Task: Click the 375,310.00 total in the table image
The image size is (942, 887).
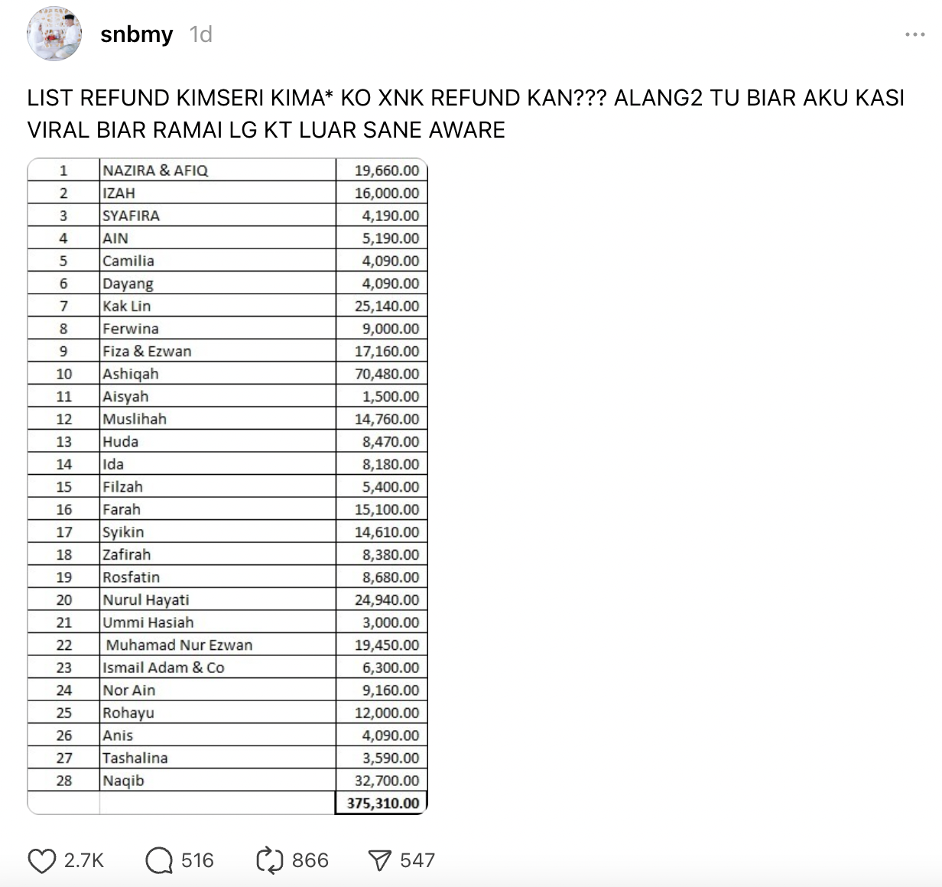Action: click(382, 803)
